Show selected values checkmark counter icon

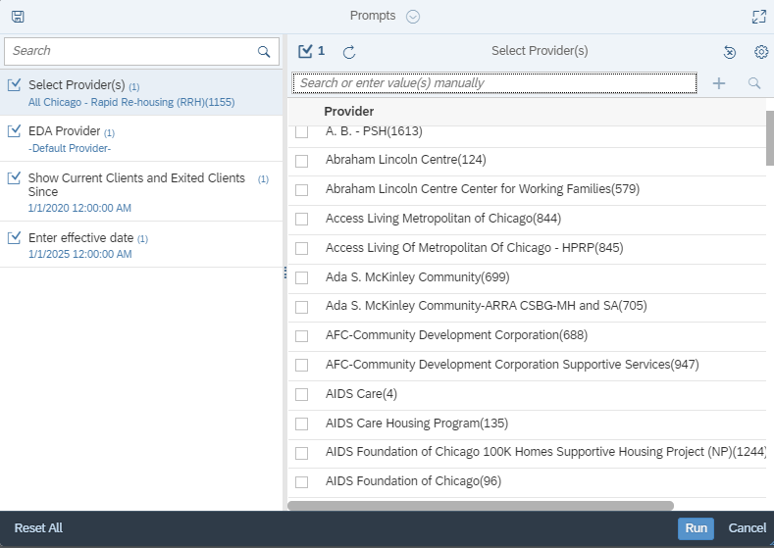312,51
